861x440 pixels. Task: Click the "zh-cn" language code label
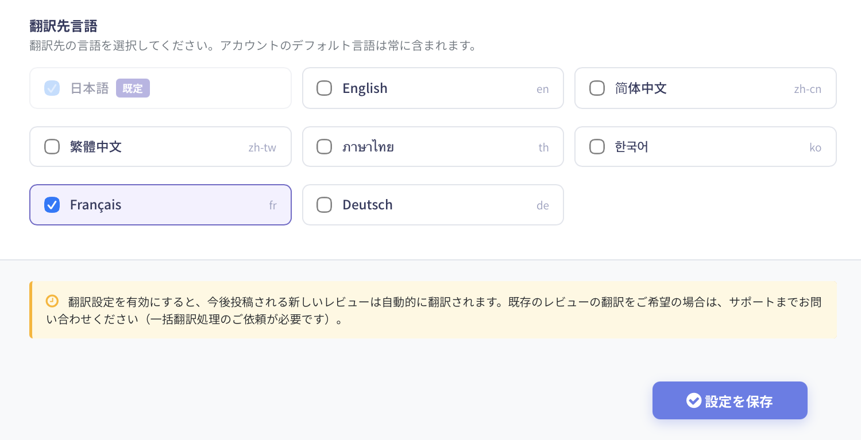click(x=808, y=89)
